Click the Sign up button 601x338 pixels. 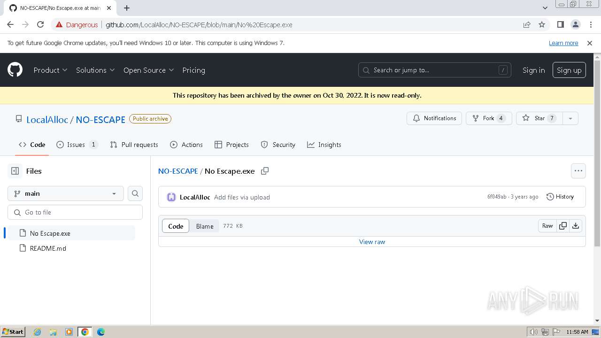coord(569,70)
